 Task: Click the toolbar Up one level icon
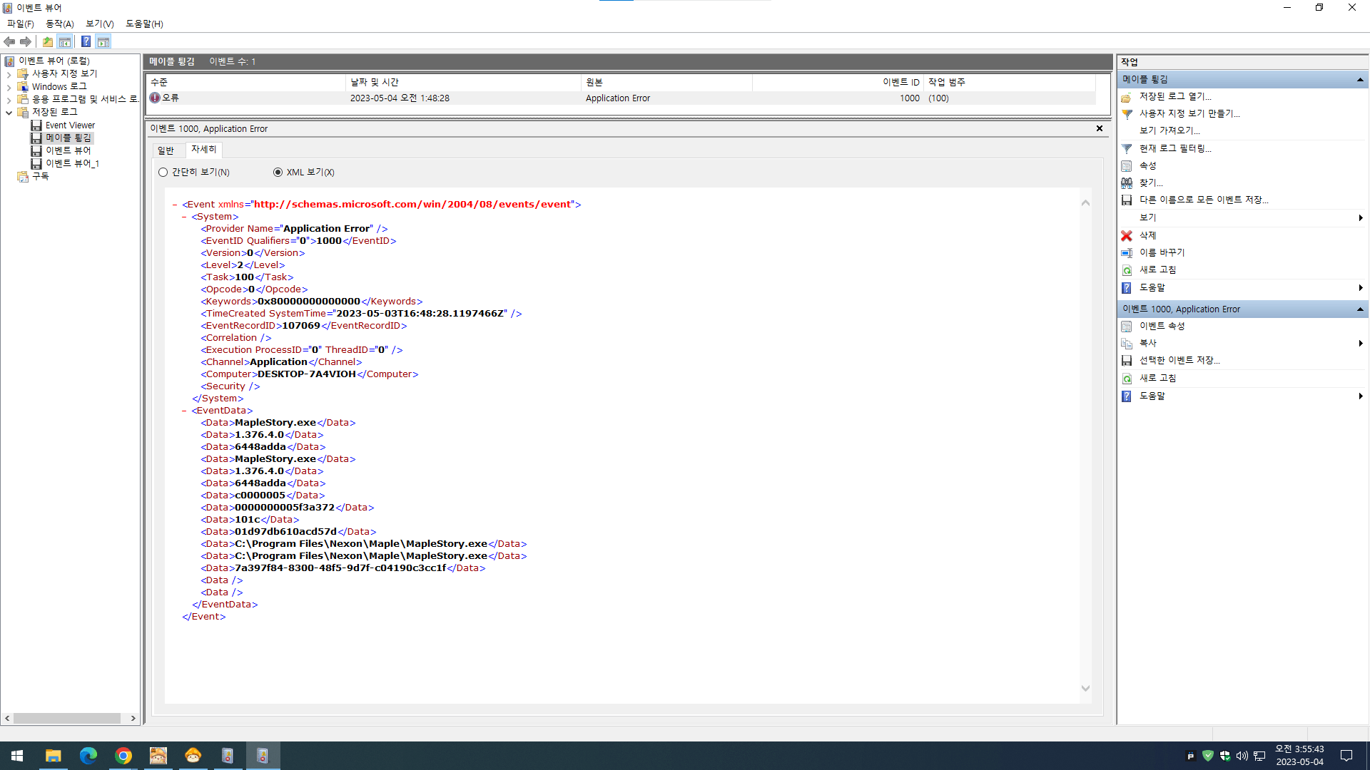point(48,41)
